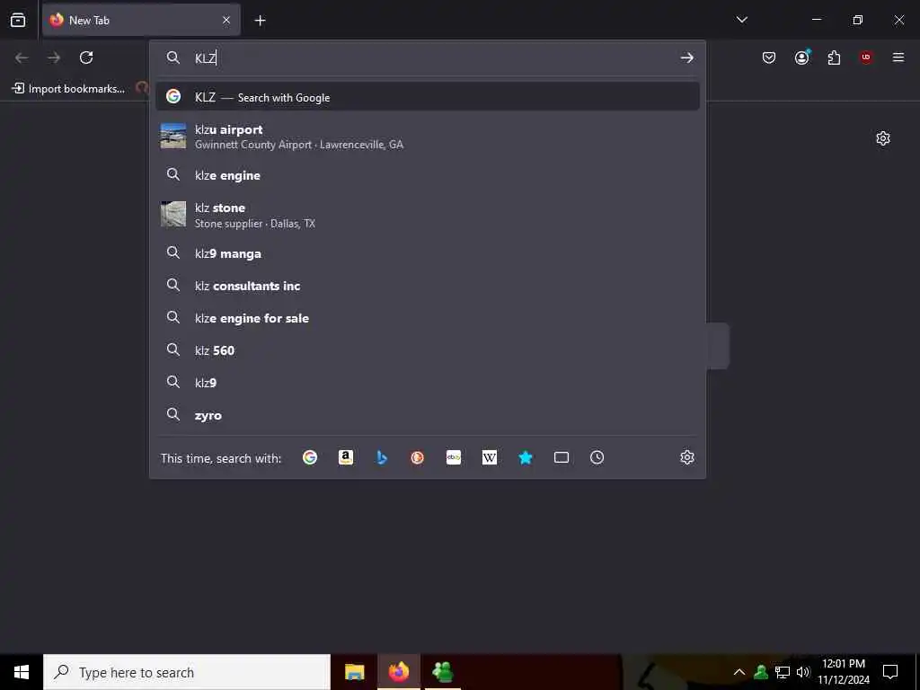This screenshot has height=690, width=920.
Task: Click the Type here to search box
Action: [187, 672]
